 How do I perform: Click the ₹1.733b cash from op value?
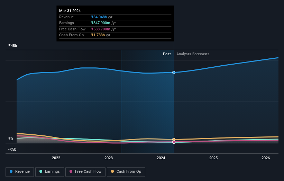98,35
